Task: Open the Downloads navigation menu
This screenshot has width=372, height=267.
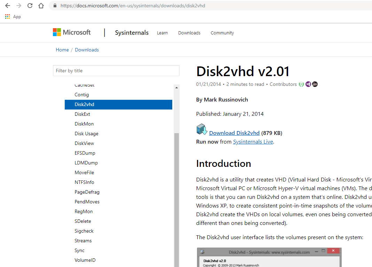Action: pyautogui.click(x=189, y=33)
